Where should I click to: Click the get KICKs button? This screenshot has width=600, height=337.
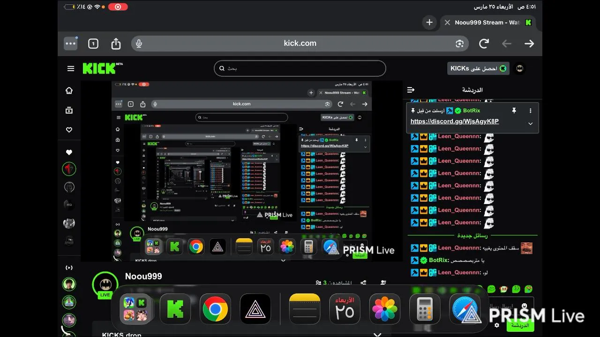click(x=478, y=68)
